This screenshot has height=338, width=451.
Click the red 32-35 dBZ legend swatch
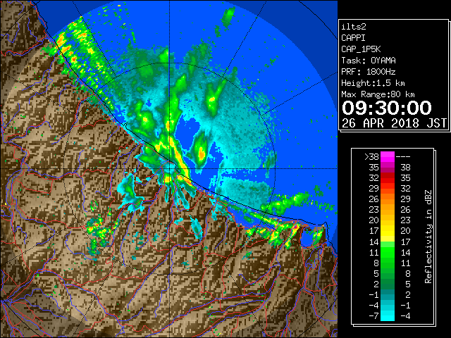point(388,178)
